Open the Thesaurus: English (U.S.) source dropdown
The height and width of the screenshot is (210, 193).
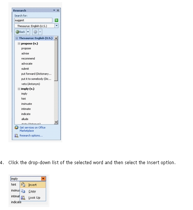coord(57,26)
